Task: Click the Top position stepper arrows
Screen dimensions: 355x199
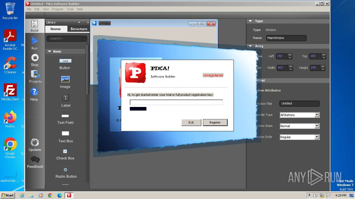Action: pyautogui.click(x=323, y=56)
